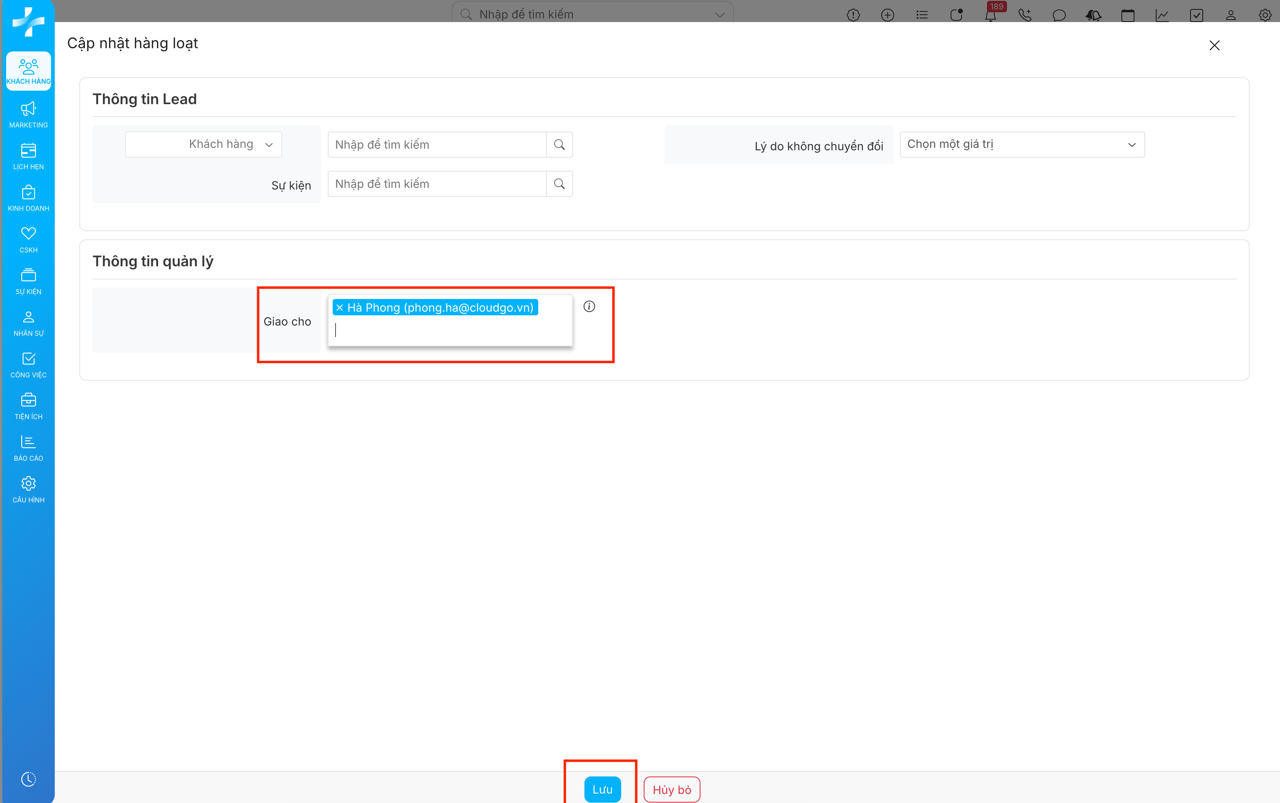Open CSKH customer care heart icon

[28, 239]
